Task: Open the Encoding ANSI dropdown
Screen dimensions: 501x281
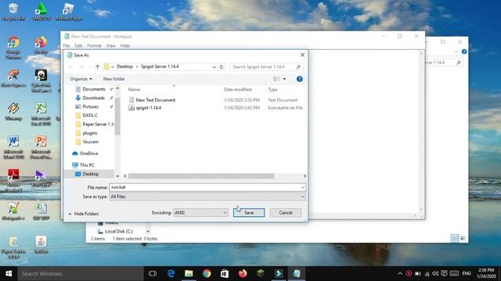Action: coord(200,212)
